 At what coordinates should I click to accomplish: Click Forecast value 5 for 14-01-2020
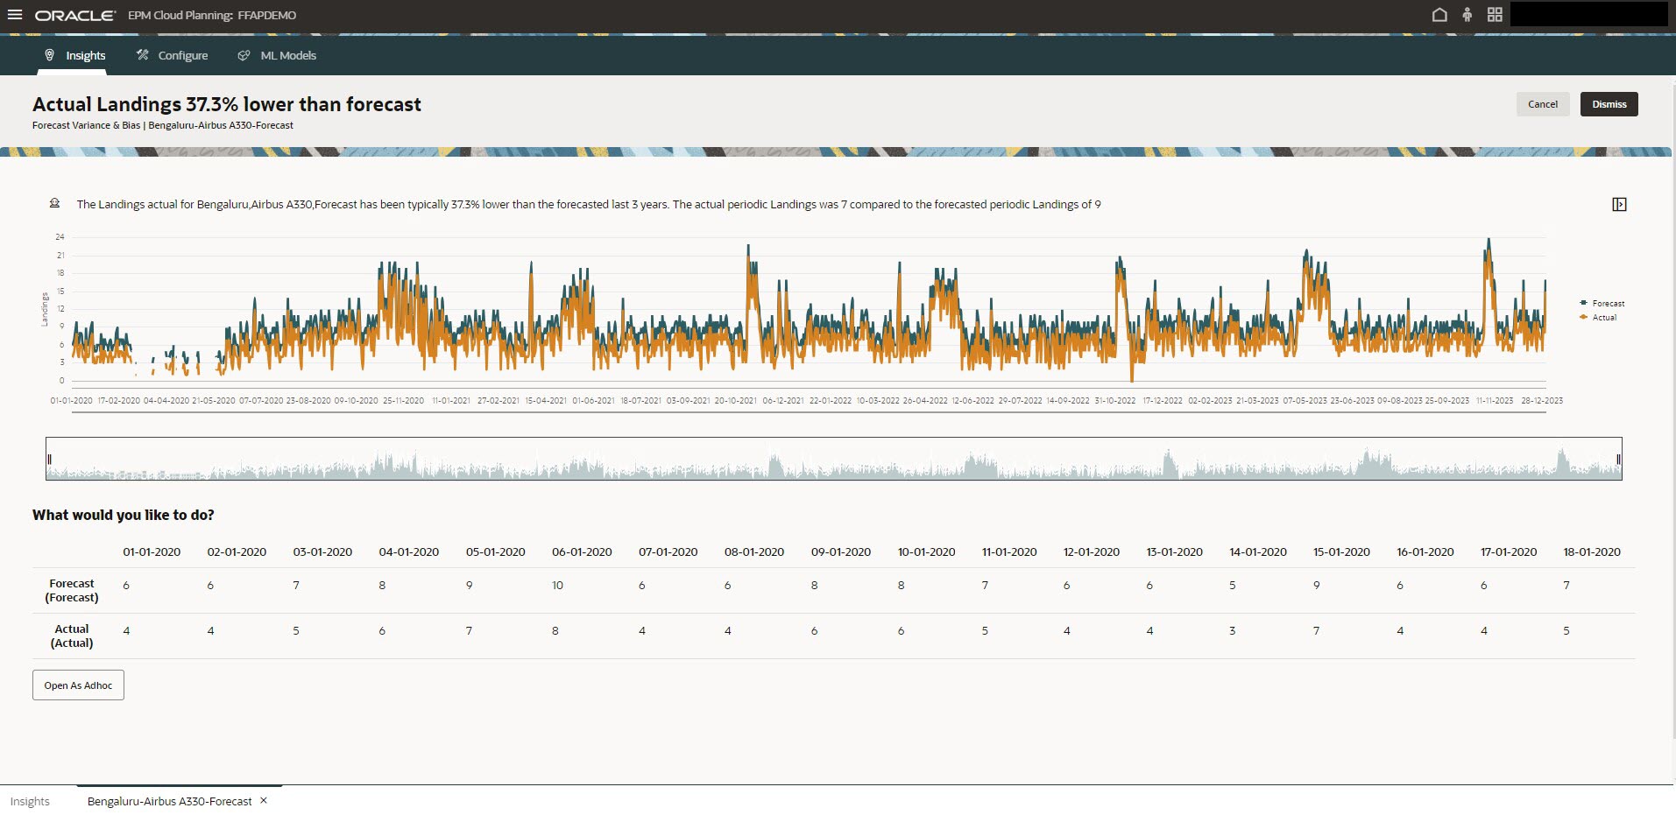coord(1232,585)
